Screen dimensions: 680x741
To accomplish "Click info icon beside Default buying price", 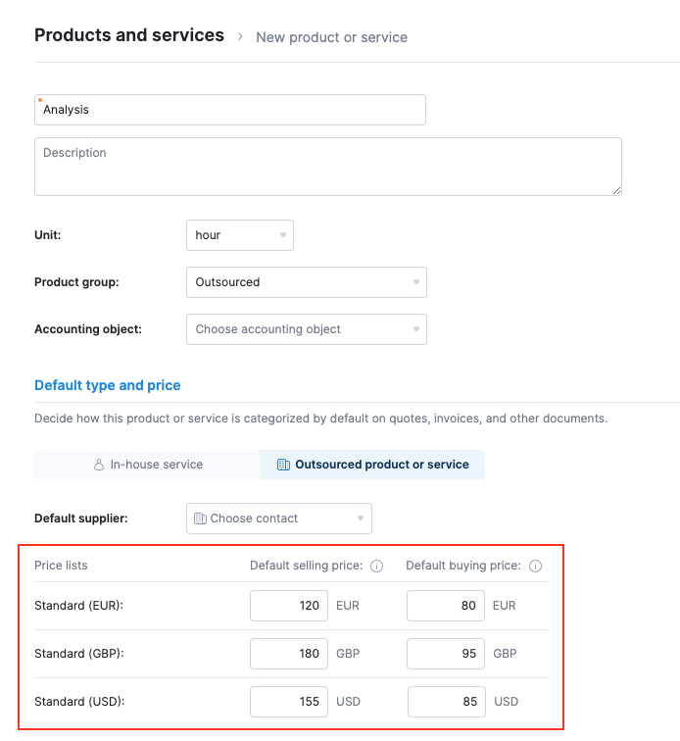I will click(535, 566).
